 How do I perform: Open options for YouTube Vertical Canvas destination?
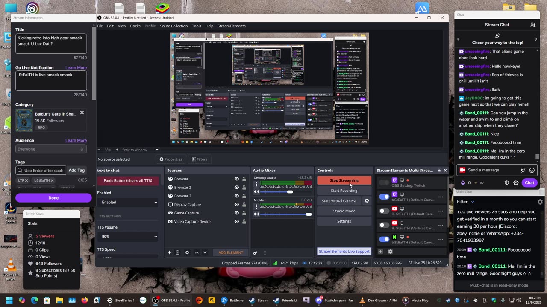441,226
